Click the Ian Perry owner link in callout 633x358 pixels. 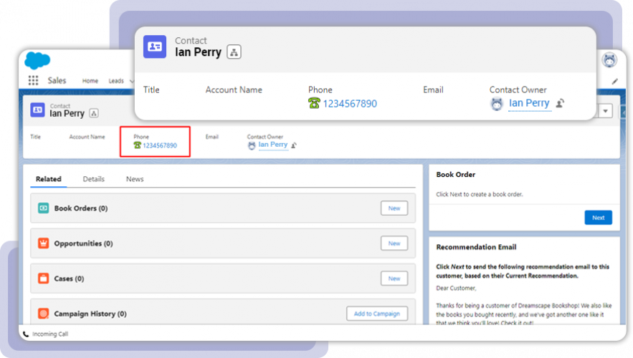(x=529, y=103)
